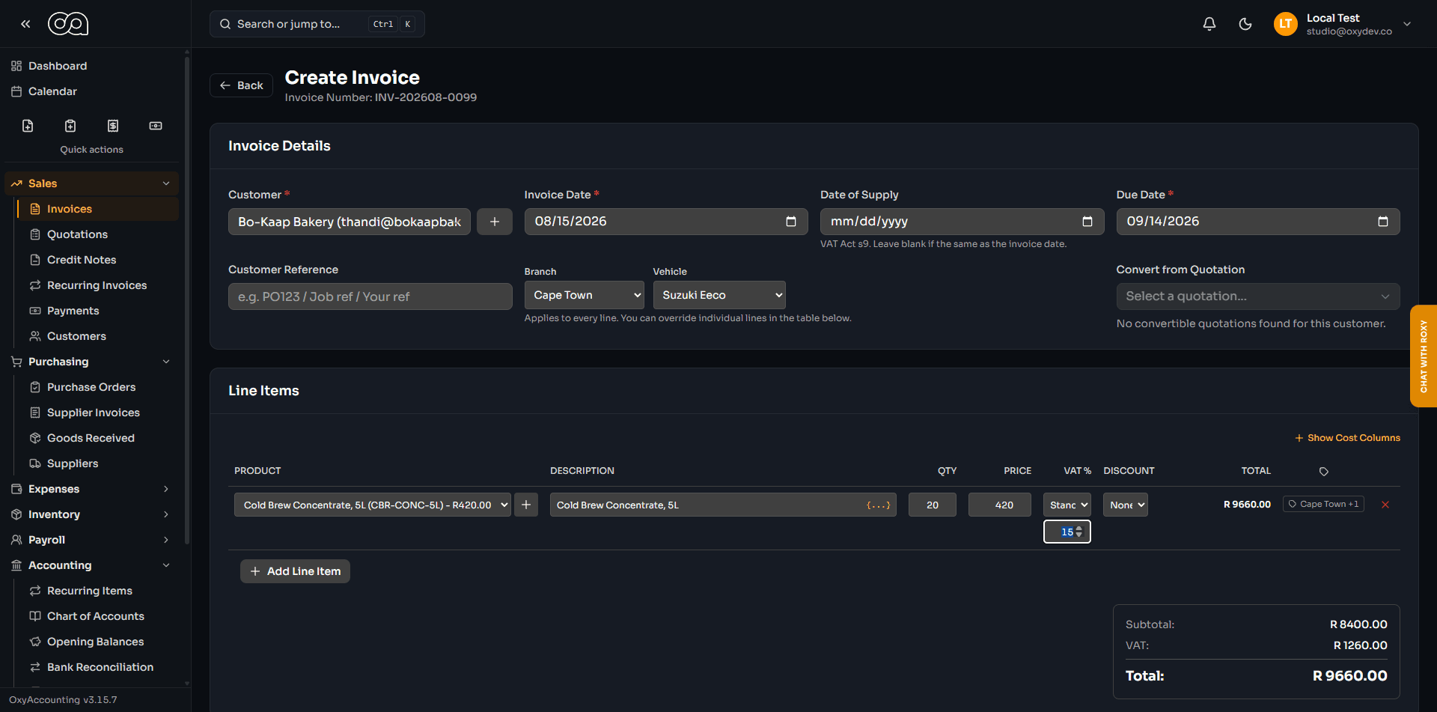Viewport: 1437px width, 712px height.
Task: Open the product dropdown for Cold Brew Concentrate
Action: 373,505
